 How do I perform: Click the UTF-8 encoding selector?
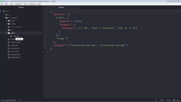coord(161,100)
